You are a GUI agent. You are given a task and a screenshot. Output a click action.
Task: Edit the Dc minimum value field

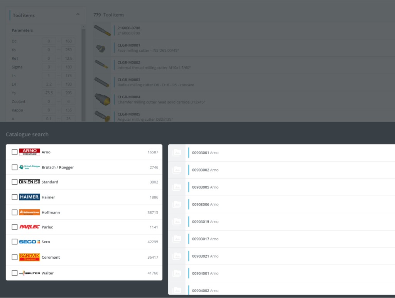pos(49,41)
